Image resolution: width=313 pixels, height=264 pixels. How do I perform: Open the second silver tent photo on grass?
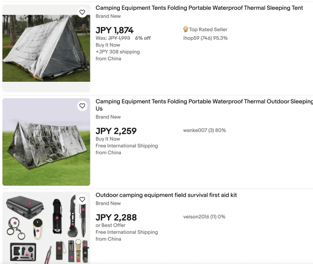(x=46, y=142)
